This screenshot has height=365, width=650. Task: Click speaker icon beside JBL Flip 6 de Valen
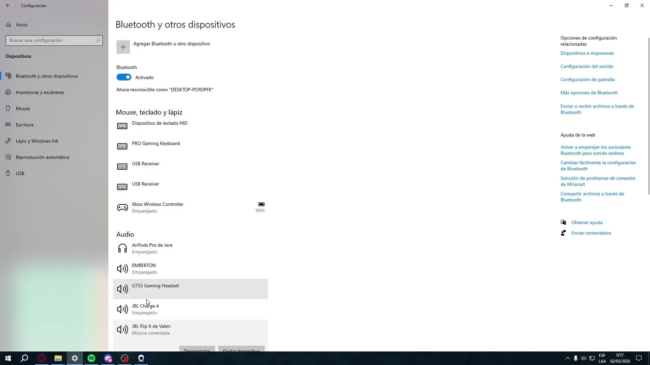tap(122, 330)
